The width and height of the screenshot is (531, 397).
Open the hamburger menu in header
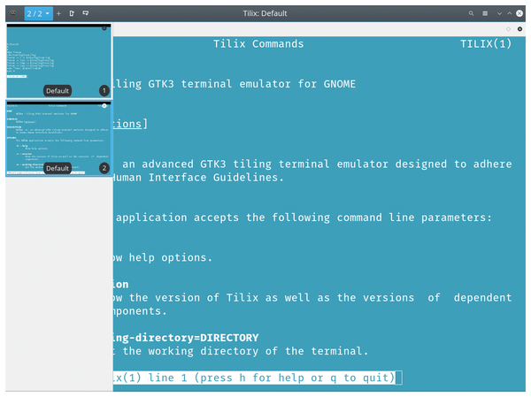485,13
